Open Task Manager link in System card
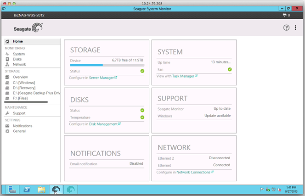The image size is (305, 196). (185, 76)
